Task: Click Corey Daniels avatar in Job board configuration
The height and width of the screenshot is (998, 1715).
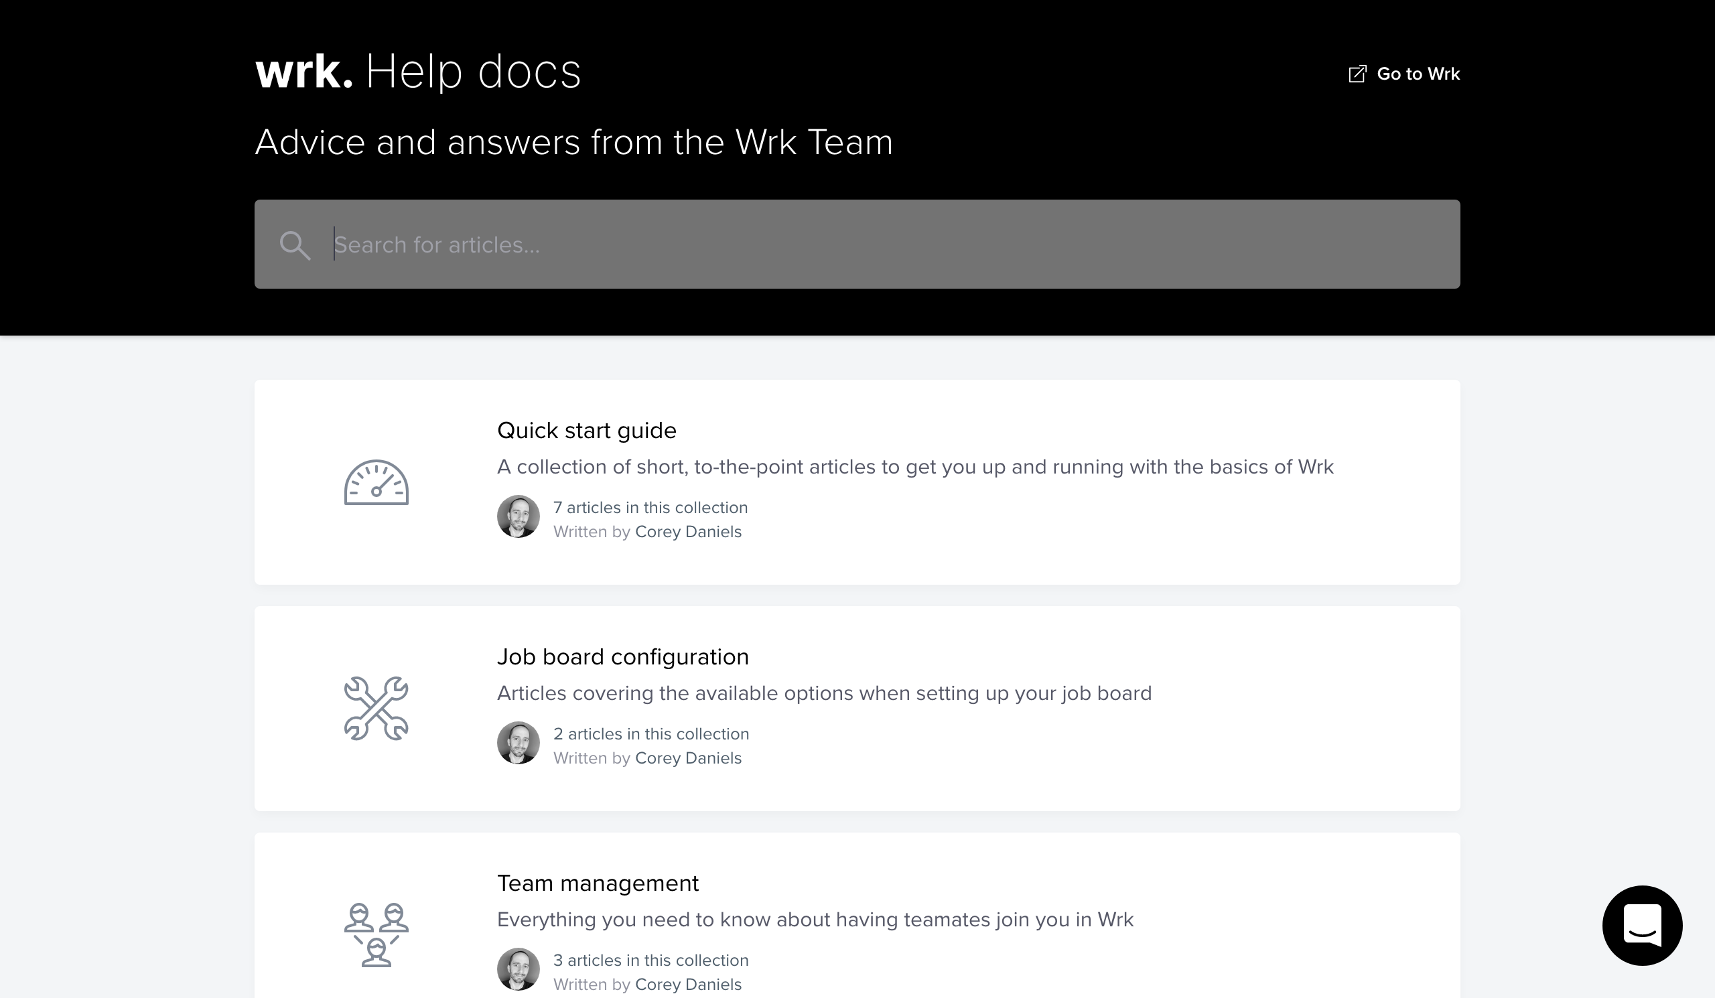Action: [519, 743]
